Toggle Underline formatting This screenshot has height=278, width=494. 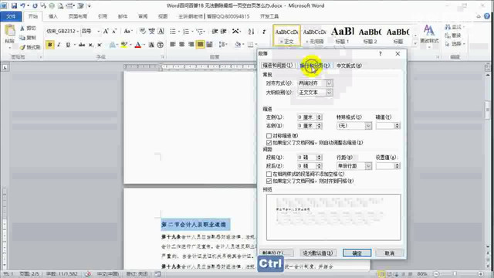pyautogui.click(x=68, y=45)
